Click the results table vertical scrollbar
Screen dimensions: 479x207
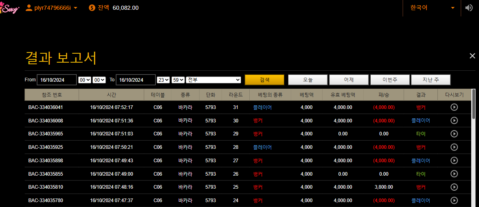coord(474,104)
